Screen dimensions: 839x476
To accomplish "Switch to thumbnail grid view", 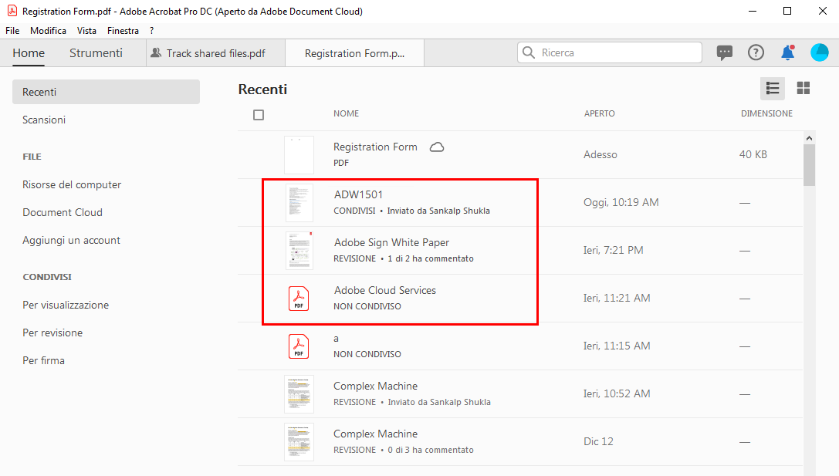I will click(x=803, y=89).
